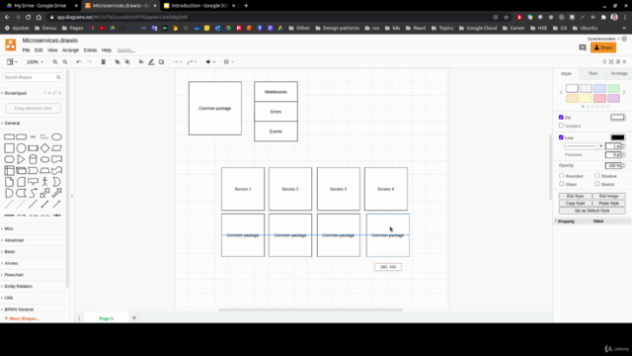The width and height of the screenshot is (632, 356).
Task: Enable the Gradient checkbox
Action: (561, 126)
